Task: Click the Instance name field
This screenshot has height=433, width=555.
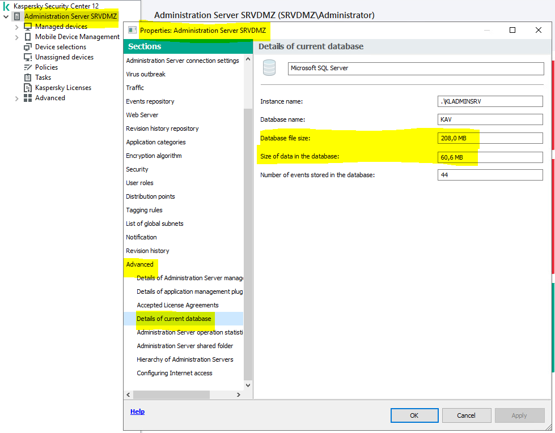Action: tap(490, 101)
